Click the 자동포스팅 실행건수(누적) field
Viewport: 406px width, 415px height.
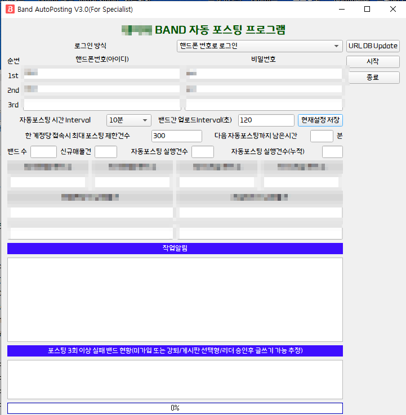pos(332,151)
